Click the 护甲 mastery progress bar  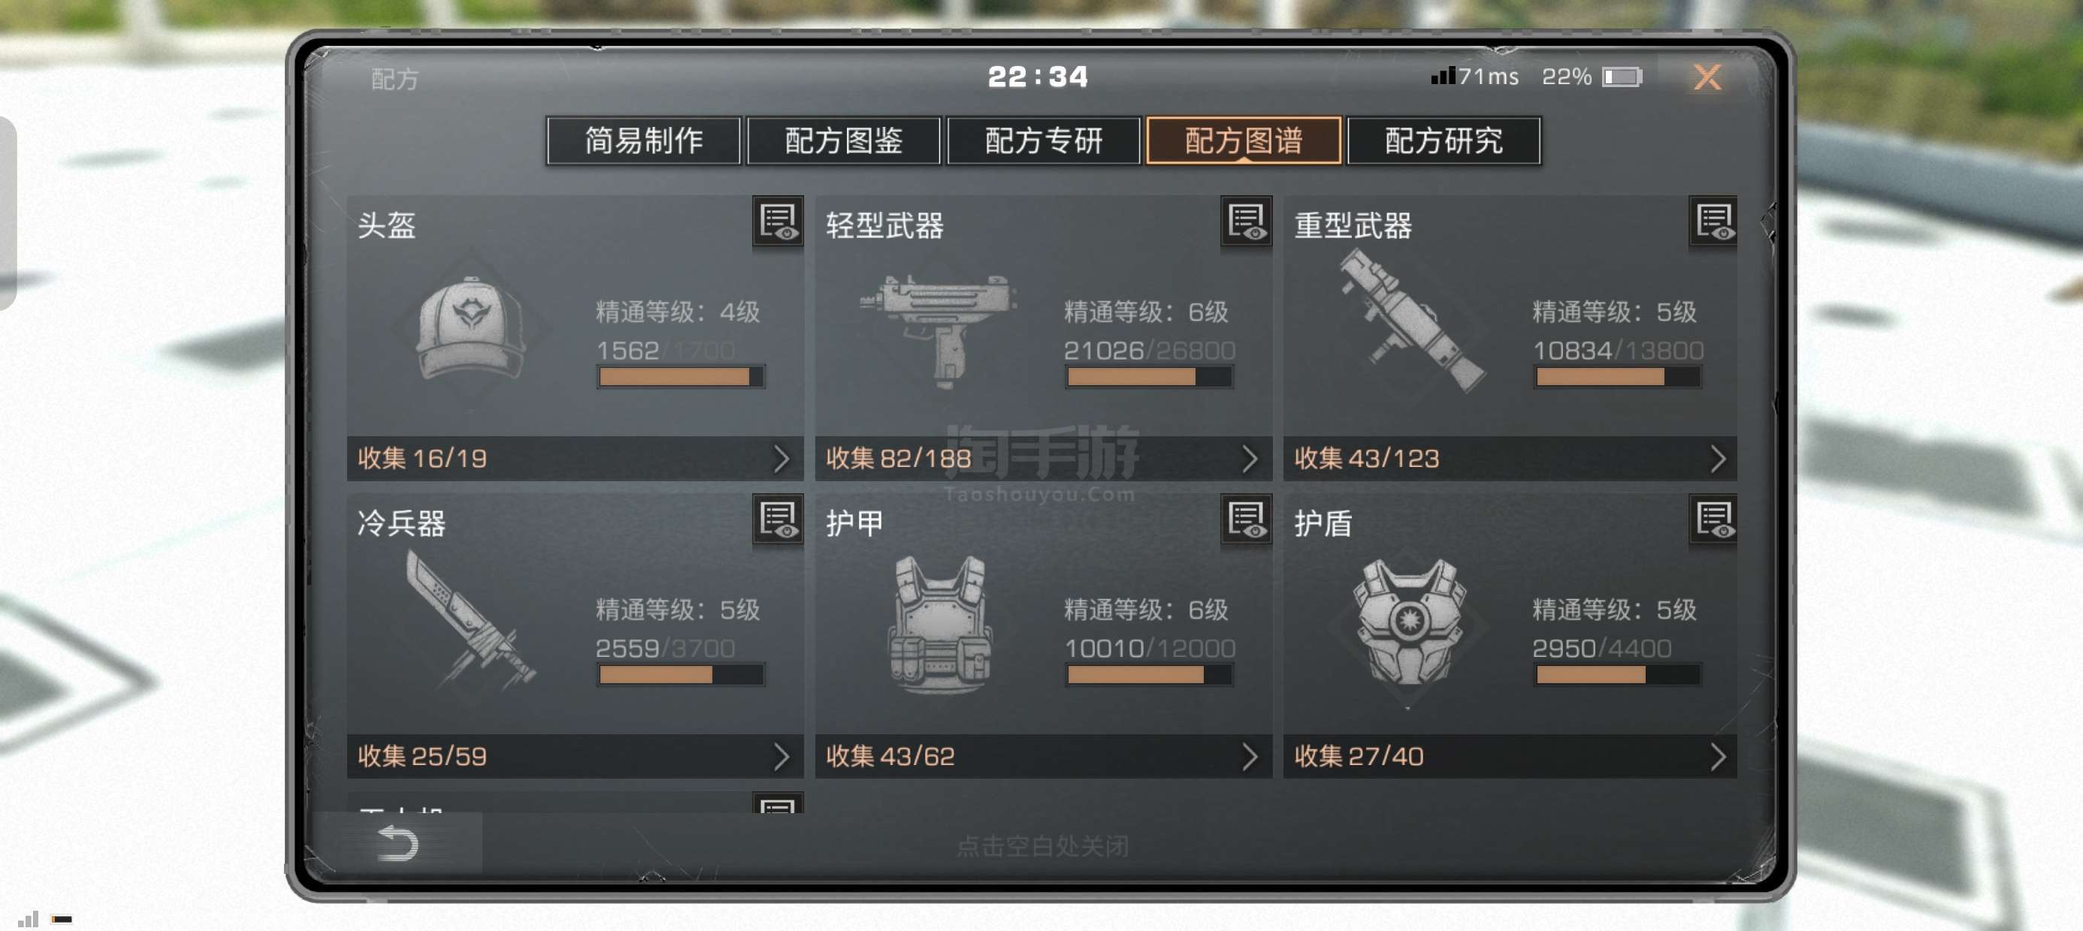pyautogui.click(x=1148, y=674)
